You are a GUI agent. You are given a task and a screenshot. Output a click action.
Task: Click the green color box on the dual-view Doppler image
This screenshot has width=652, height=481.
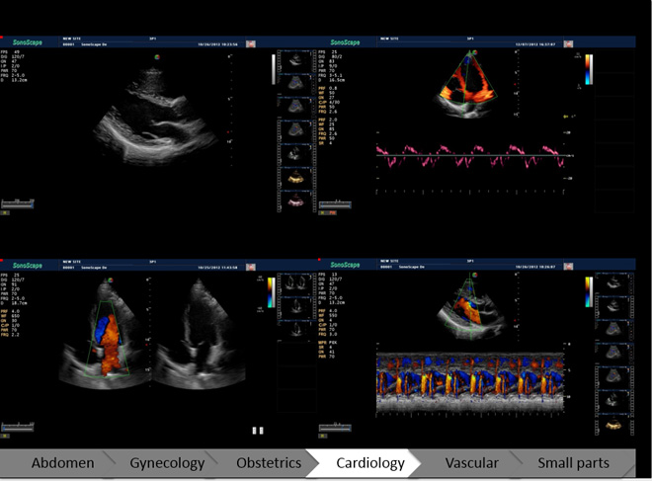click(x=108, y=339)
